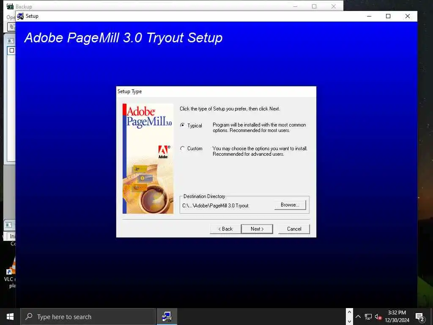Click the Backup window title icon

10,6
